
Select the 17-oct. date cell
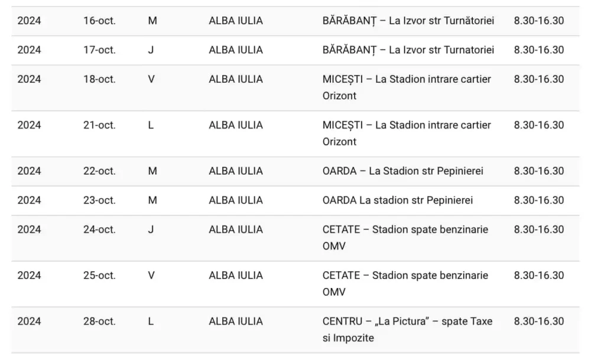click(x=99, y=50)
